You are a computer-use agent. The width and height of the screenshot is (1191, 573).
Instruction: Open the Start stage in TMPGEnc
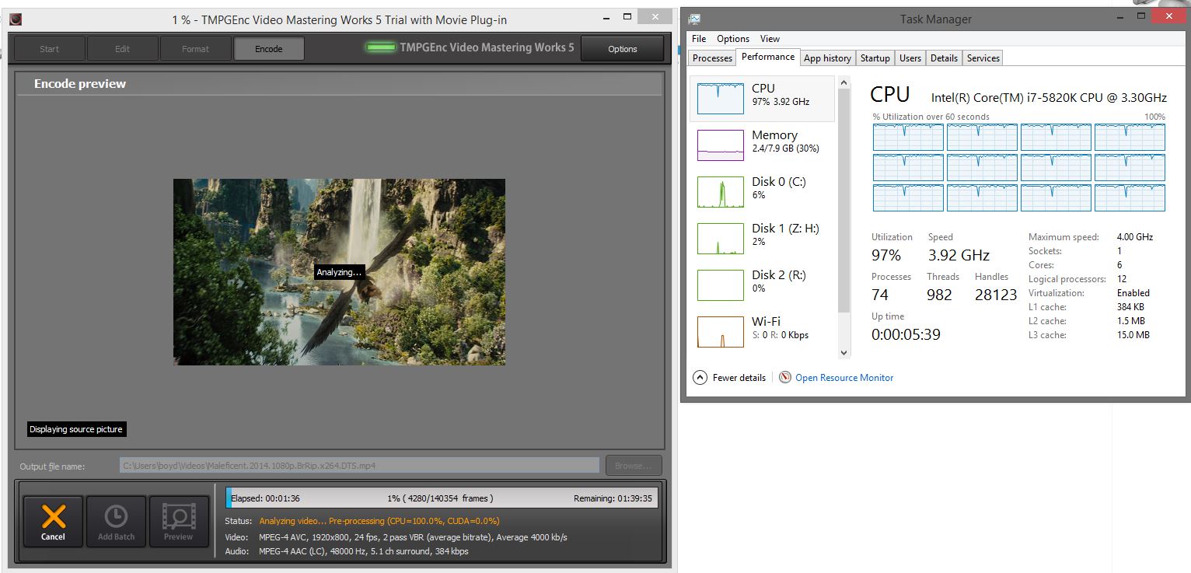[49, 49]
